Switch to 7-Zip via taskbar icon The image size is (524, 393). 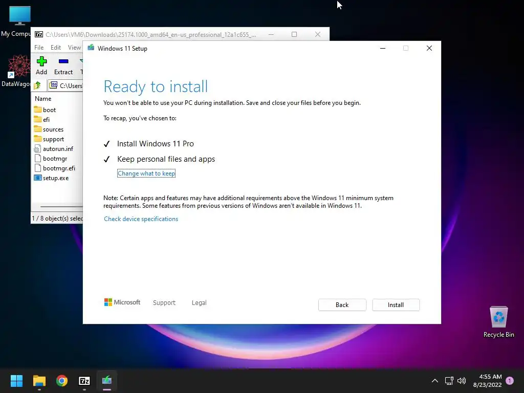tap(84, 381)
